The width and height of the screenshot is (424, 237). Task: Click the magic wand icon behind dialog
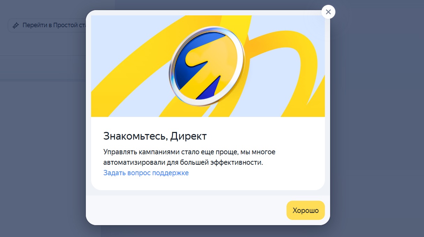[16, 25]
